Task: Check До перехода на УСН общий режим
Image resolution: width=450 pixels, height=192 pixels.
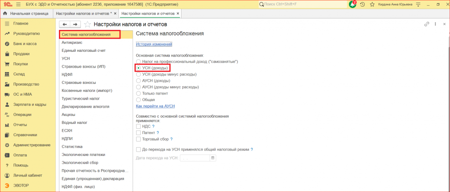Action: (138, 149)
